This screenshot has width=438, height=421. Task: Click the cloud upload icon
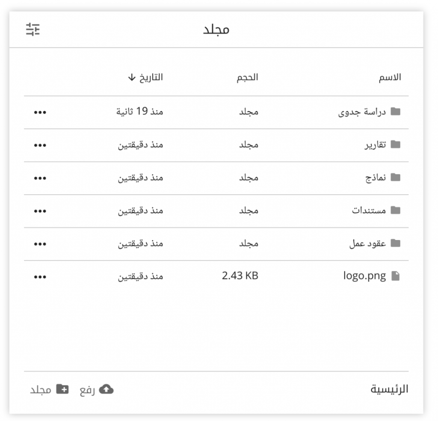pyautogui.click(x=107, y=389)
